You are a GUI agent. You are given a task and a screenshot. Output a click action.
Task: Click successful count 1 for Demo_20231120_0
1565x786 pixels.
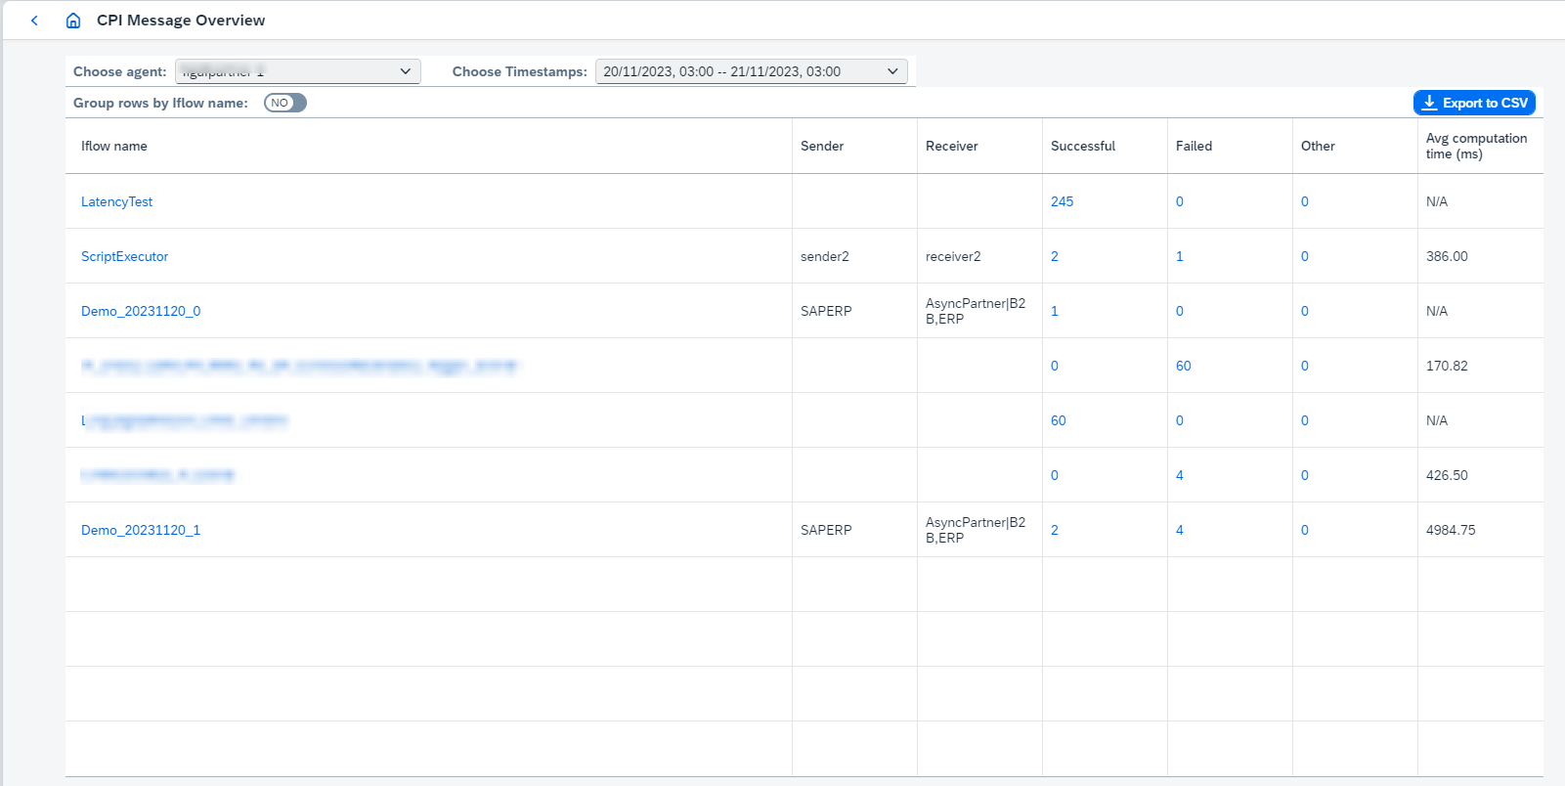click(x=1055, y=311)
